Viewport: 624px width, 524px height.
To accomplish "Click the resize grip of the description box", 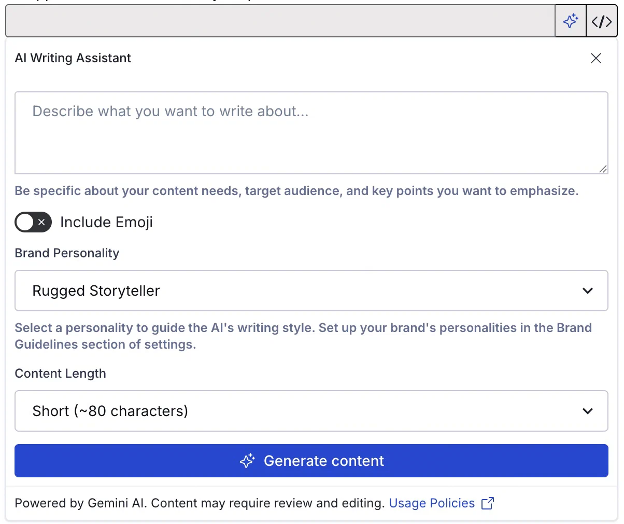I will pos(604,169).
